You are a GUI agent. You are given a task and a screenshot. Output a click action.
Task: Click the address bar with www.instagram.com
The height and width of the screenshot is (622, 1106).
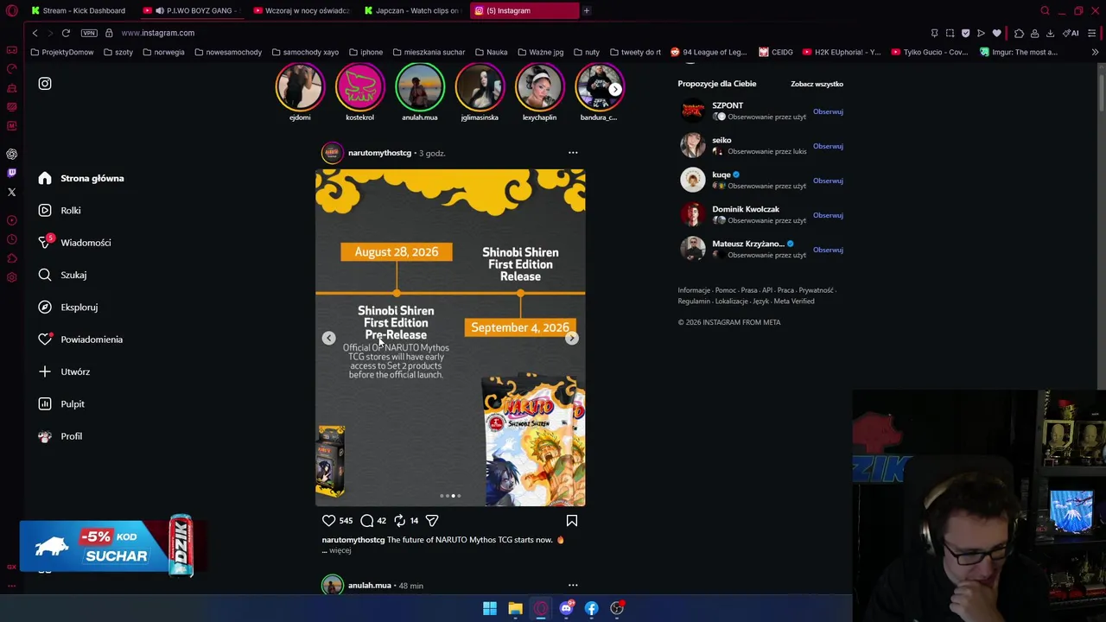pyautogui.click(x=157, y=33)
